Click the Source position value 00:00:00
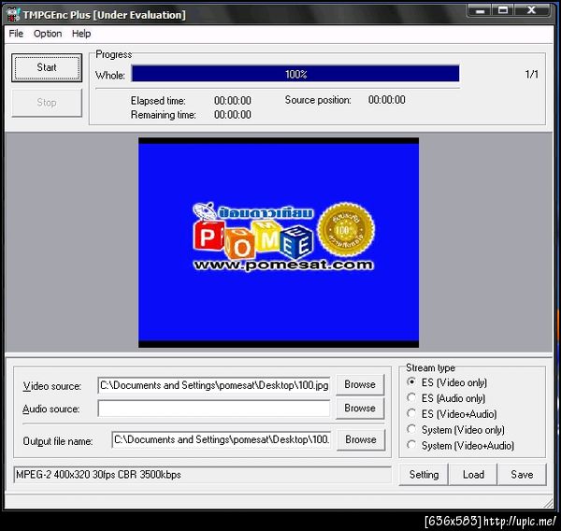This screenshot has width=561, height=531. [x=387, y=100]
